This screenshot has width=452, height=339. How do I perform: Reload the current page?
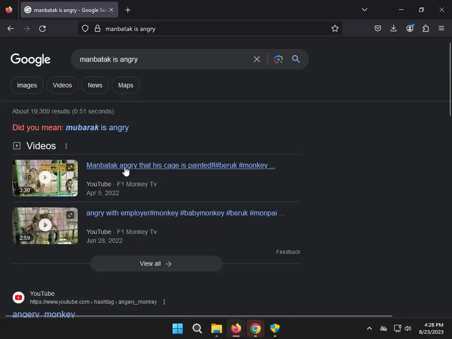coord(42,29)
